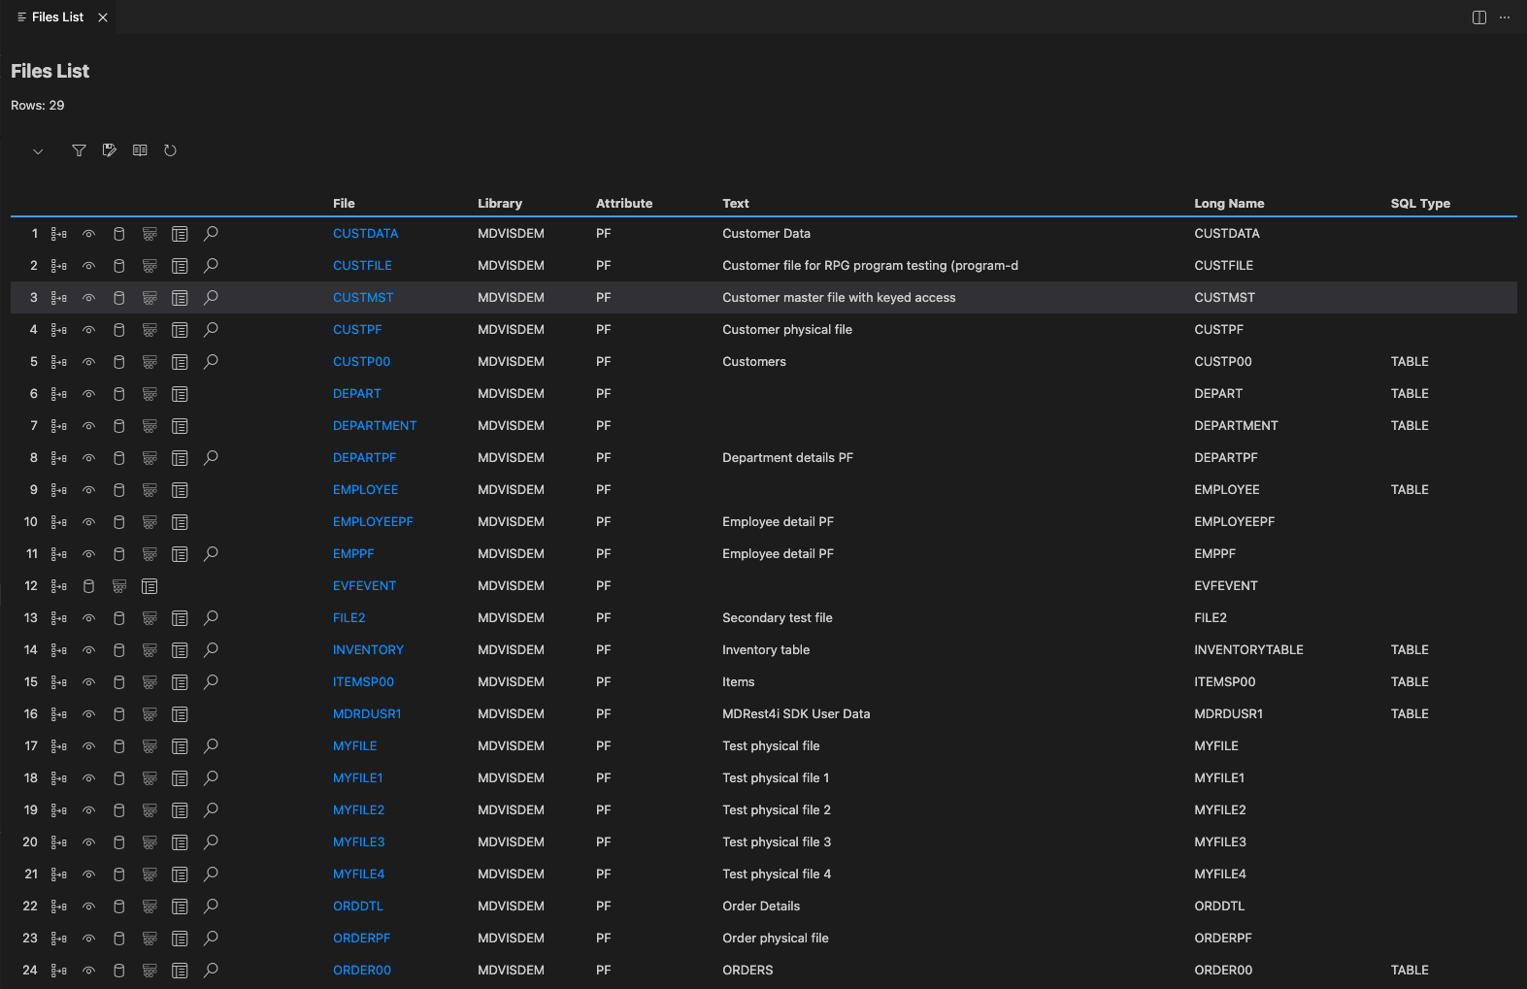Click the File column header
This screenshot has width=1527, height=989.
tap(344, 204)
